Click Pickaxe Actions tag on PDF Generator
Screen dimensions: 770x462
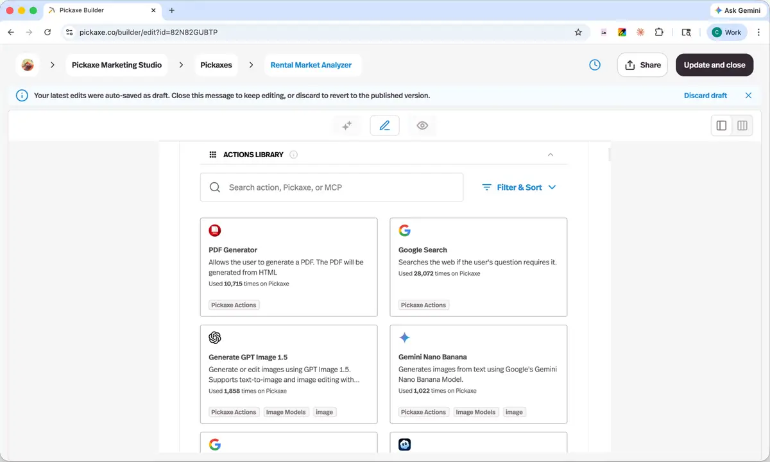pos(234,305)
